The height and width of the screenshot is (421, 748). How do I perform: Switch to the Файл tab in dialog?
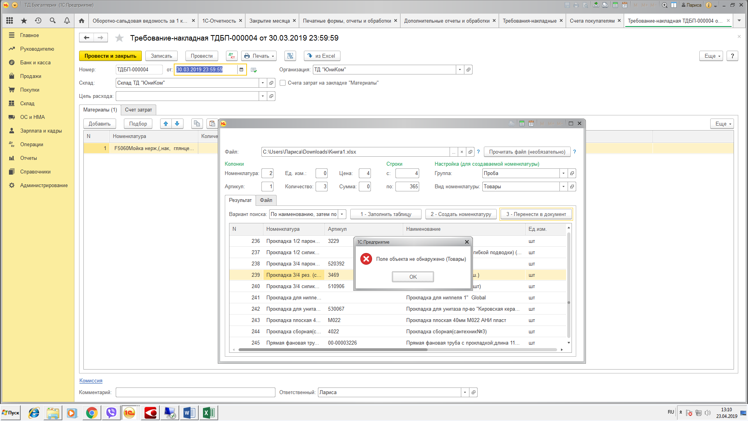click(x=266, y=200)
